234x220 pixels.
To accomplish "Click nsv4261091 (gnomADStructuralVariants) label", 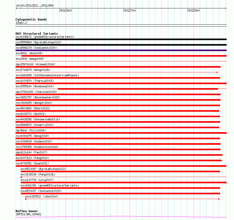I will click(50, 185).
